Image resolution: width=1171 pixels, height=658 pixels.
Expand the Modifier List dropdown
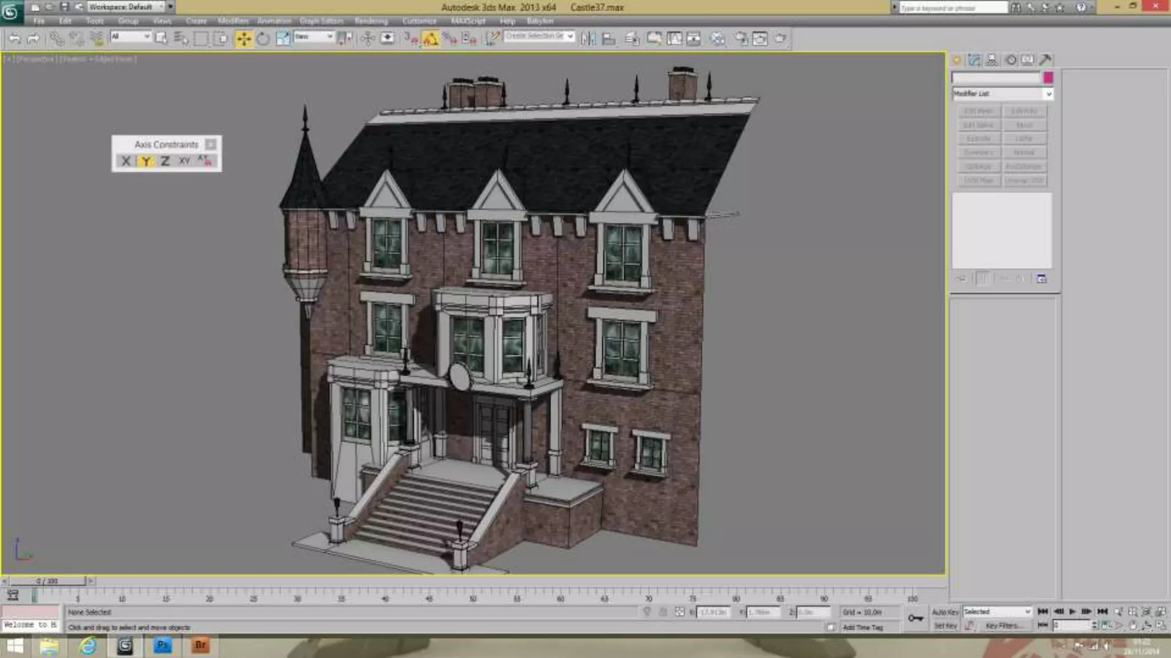pos(1048,94)
